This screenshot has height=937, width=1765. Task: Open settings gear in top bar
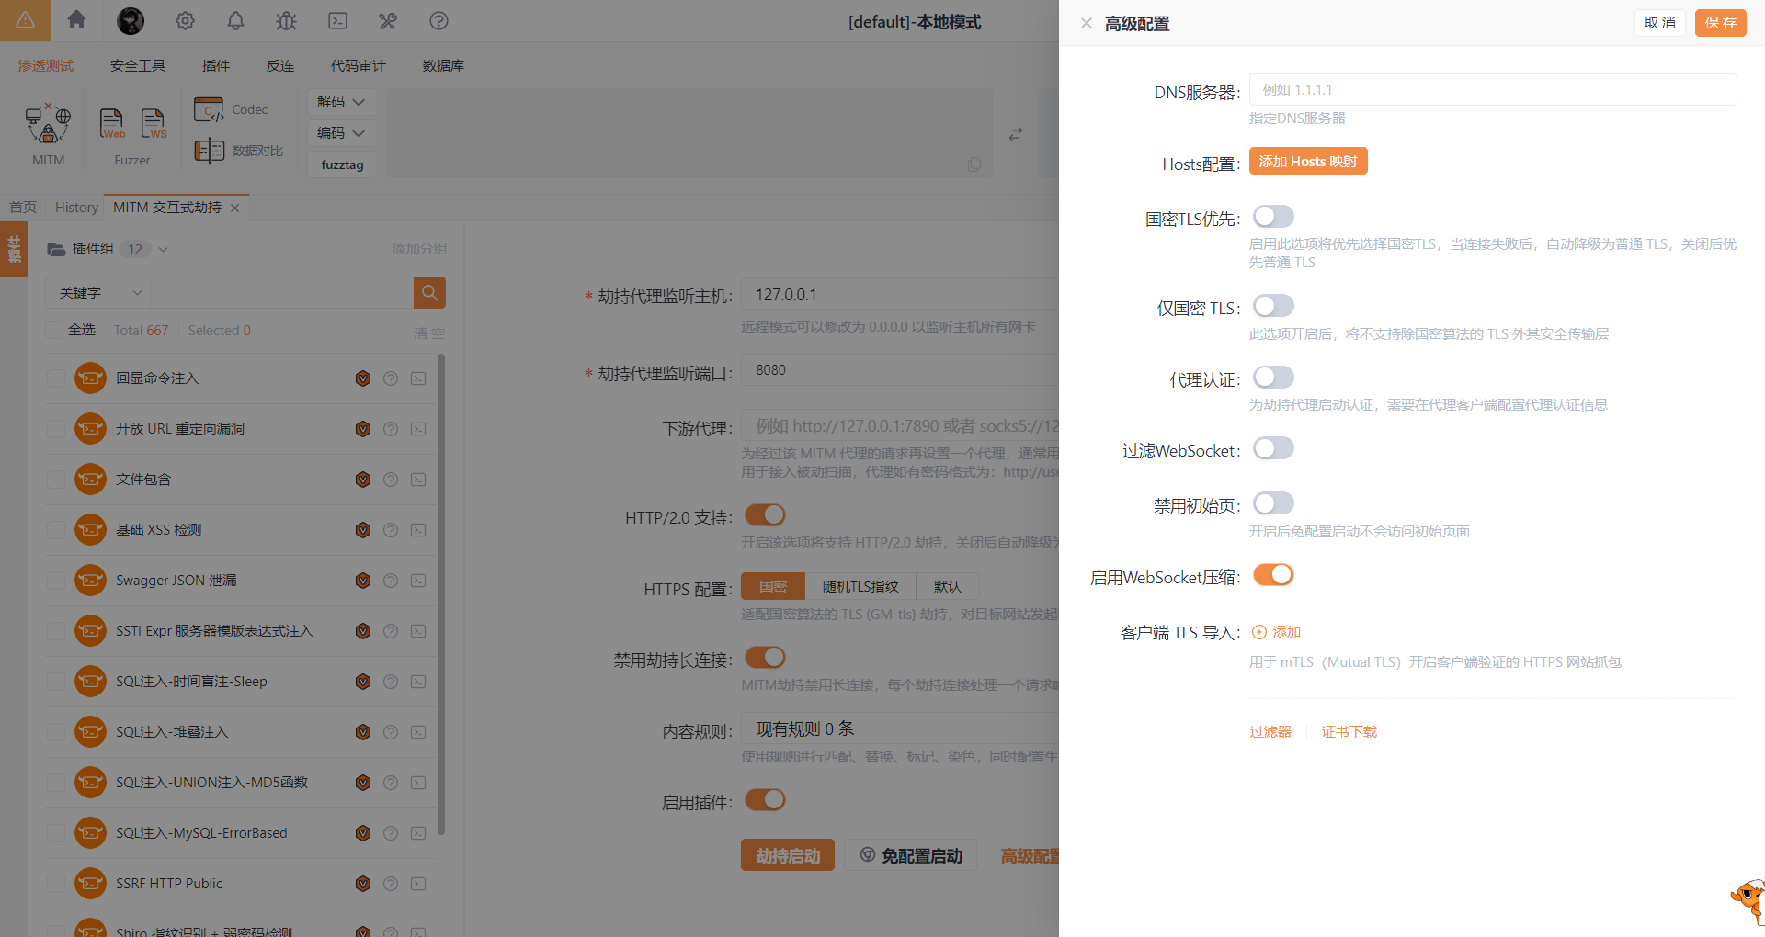point(185,20)
